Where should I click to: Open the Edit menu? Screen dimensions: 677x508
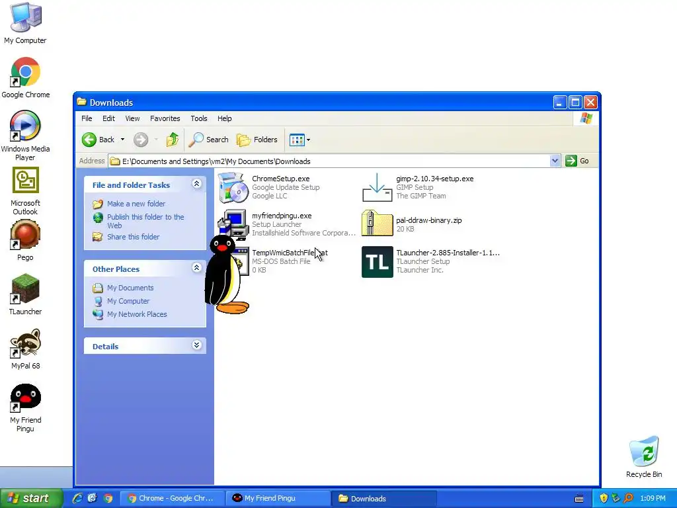pyautogui.click(x=108, y=118)
